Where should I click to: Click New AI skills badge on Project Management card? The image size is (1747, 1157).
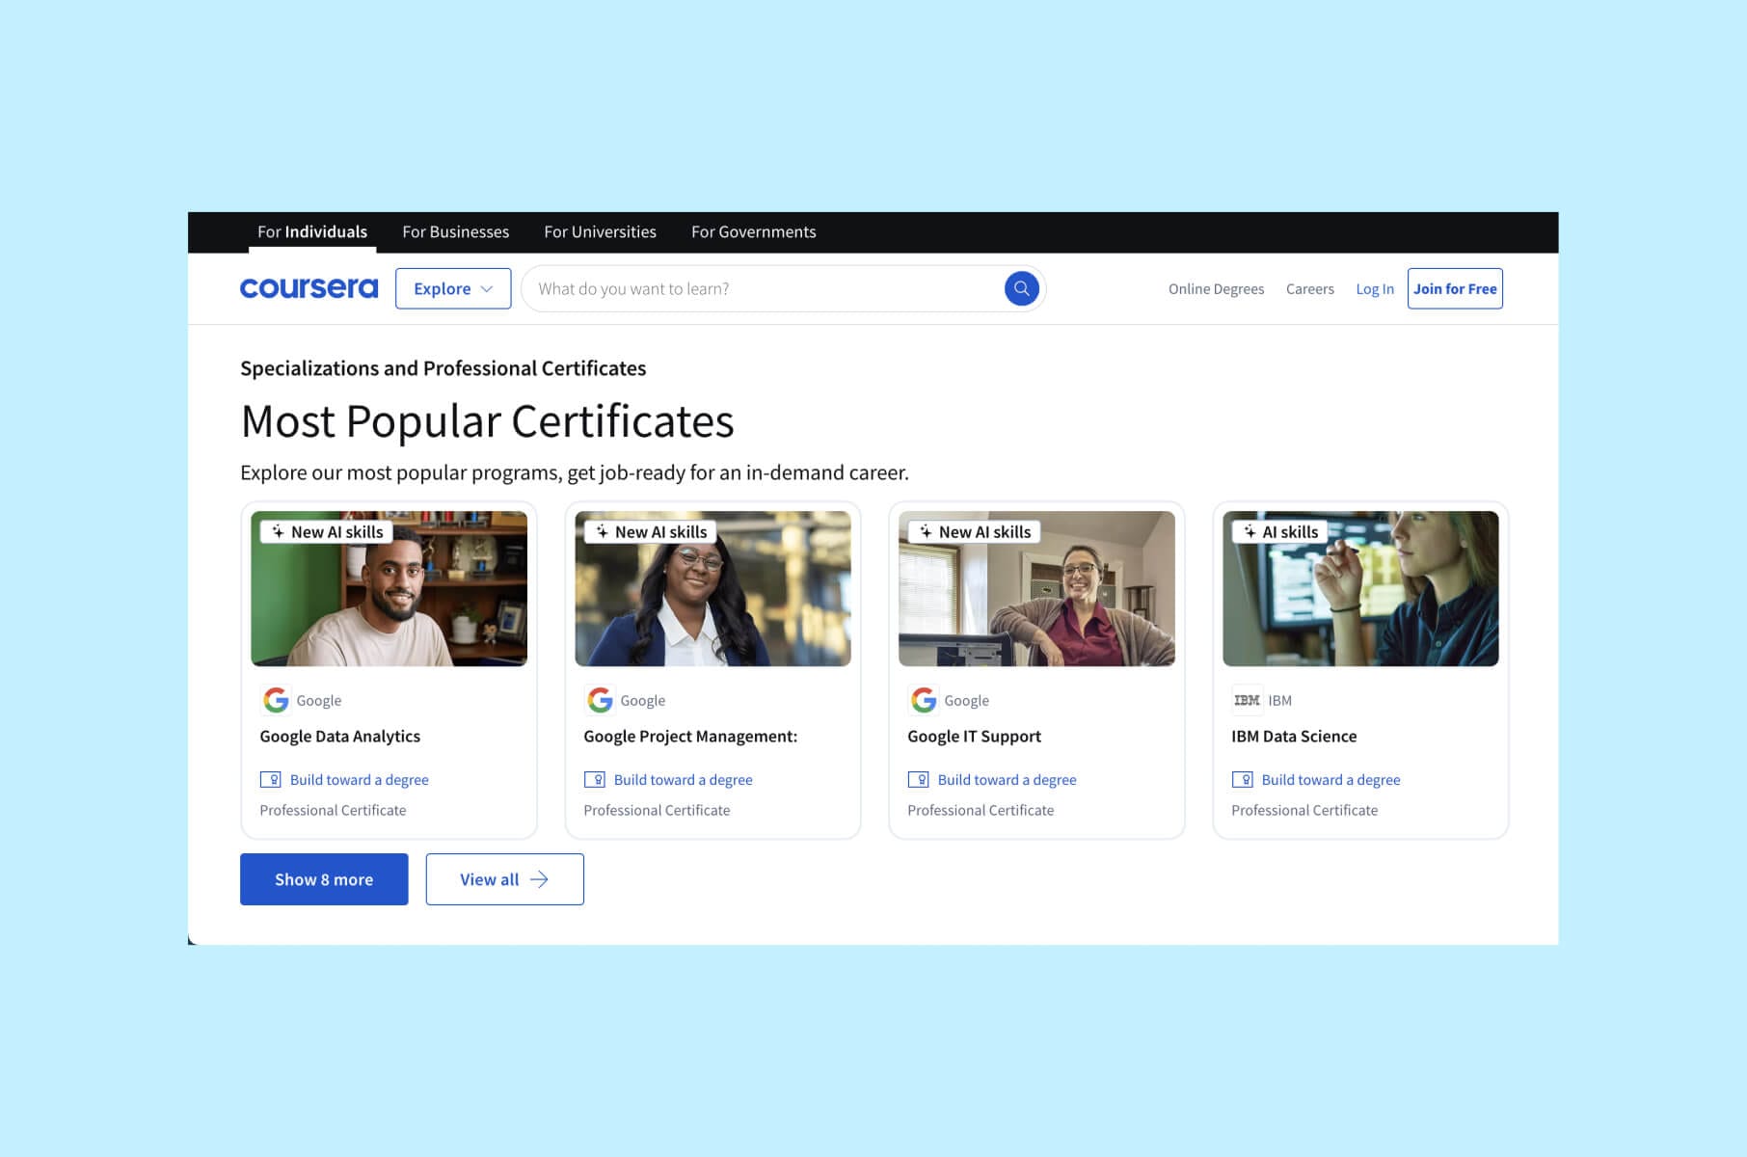tap(651, 532)
